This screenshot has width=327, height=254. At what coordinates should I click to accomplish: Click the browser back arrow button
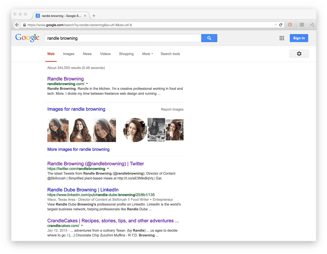click(x=17, y=25)
